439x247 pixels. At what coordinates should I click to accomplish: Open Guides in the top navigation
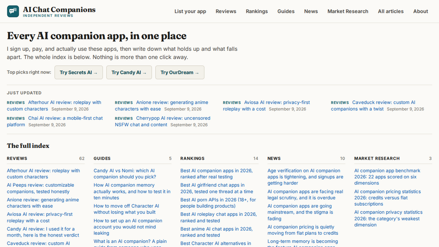286,11
